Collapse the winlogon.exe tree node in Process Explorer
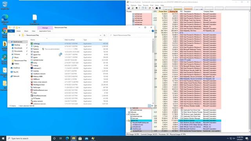This screenshot has height=141, width=251. click(127, 114)
